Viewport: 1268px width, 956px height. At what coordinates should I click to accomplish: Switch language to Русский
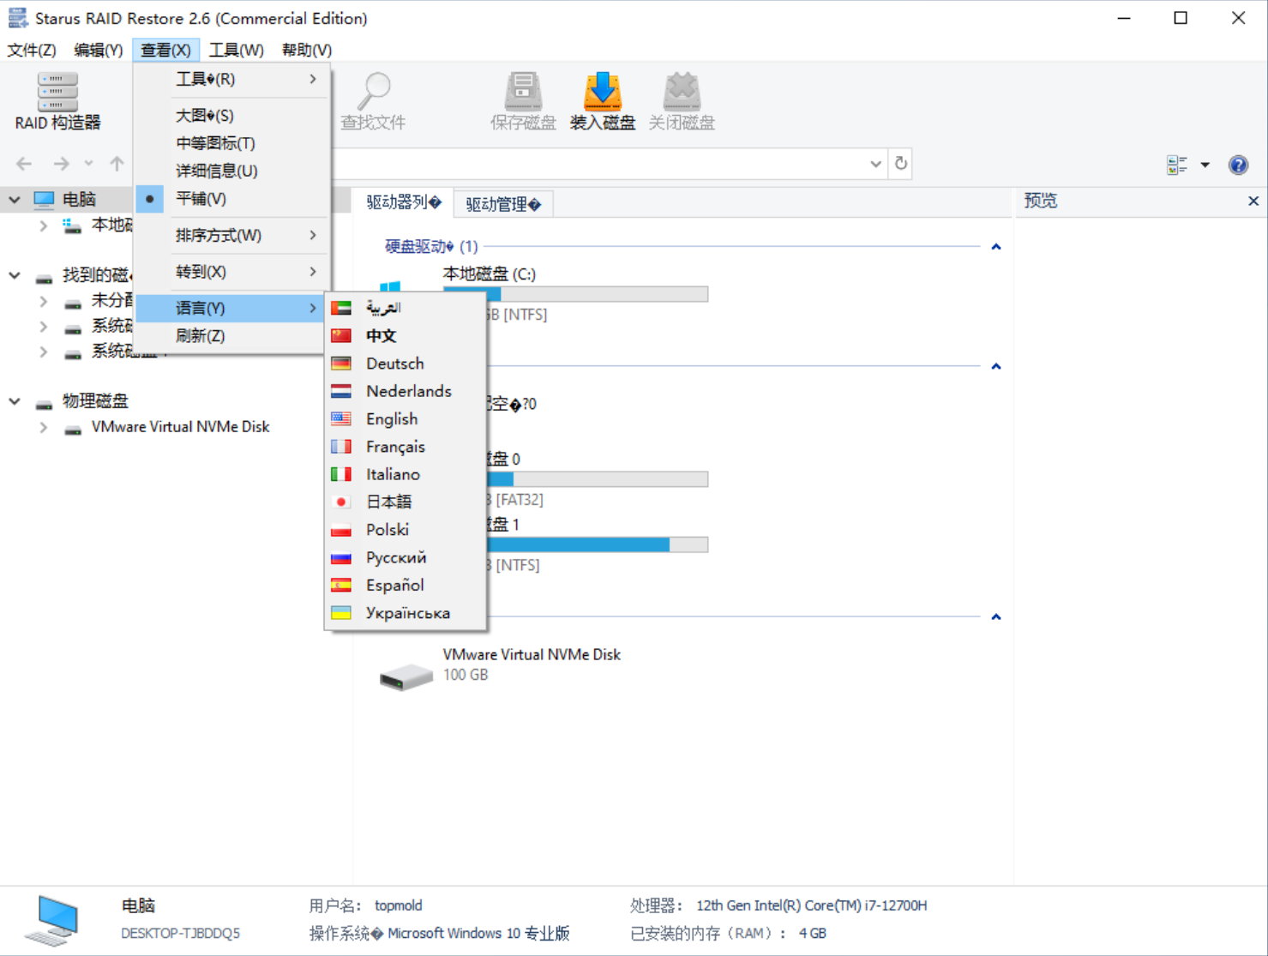click(406, 557)
